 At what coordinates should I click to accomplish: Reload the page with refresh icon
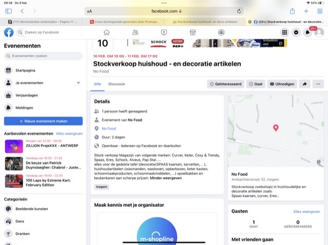(239, 11)
